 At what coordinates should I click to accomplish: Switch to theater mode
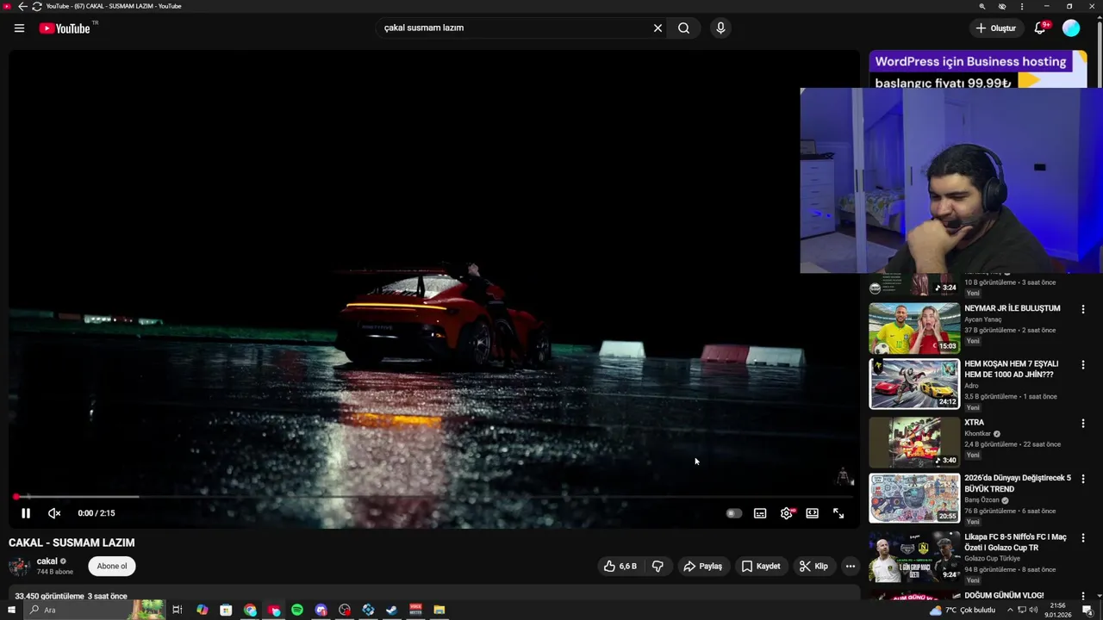(x=812, y=513)
